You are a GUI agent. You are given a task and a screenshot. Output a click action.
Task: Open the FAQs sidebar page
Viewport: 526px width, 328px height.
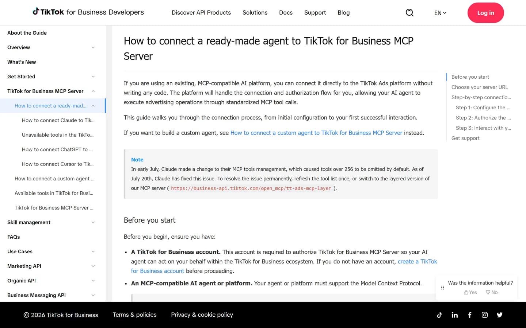coord(14,237)
